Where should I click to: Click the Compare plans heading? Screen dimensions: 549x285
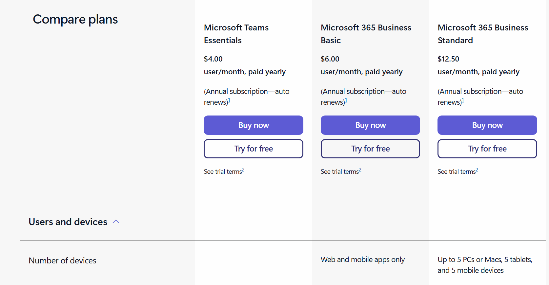75,19
